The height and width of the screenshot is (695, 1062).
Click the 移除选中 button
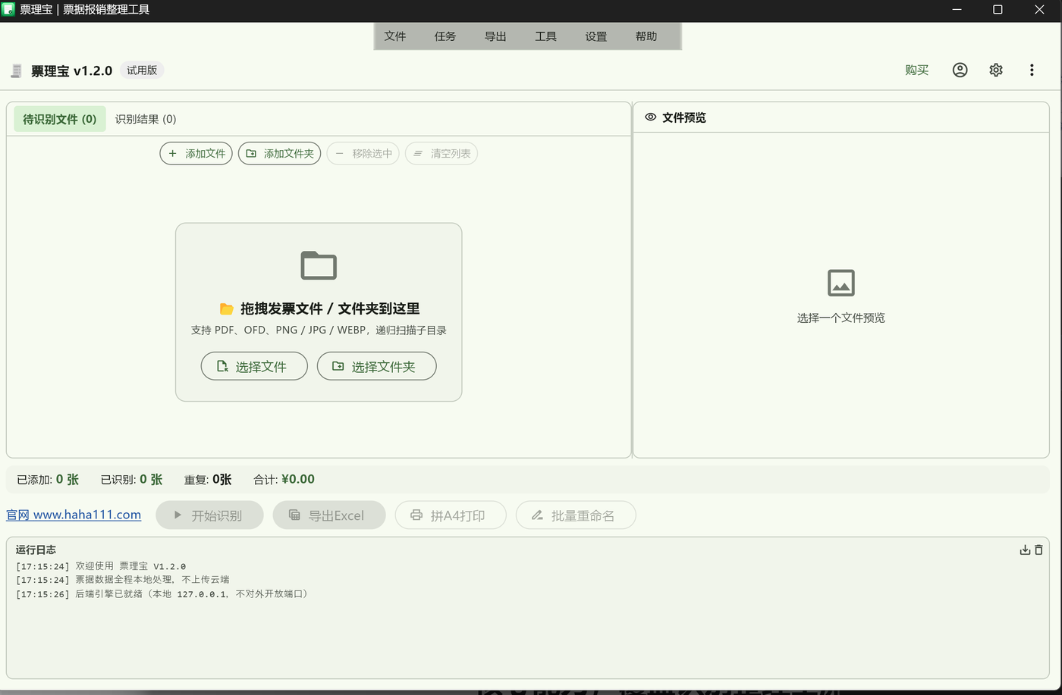click(363, 154)
